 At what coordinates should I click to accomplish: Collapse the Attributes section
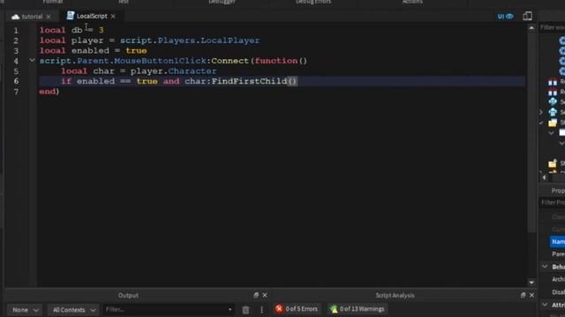pos(545,305)
